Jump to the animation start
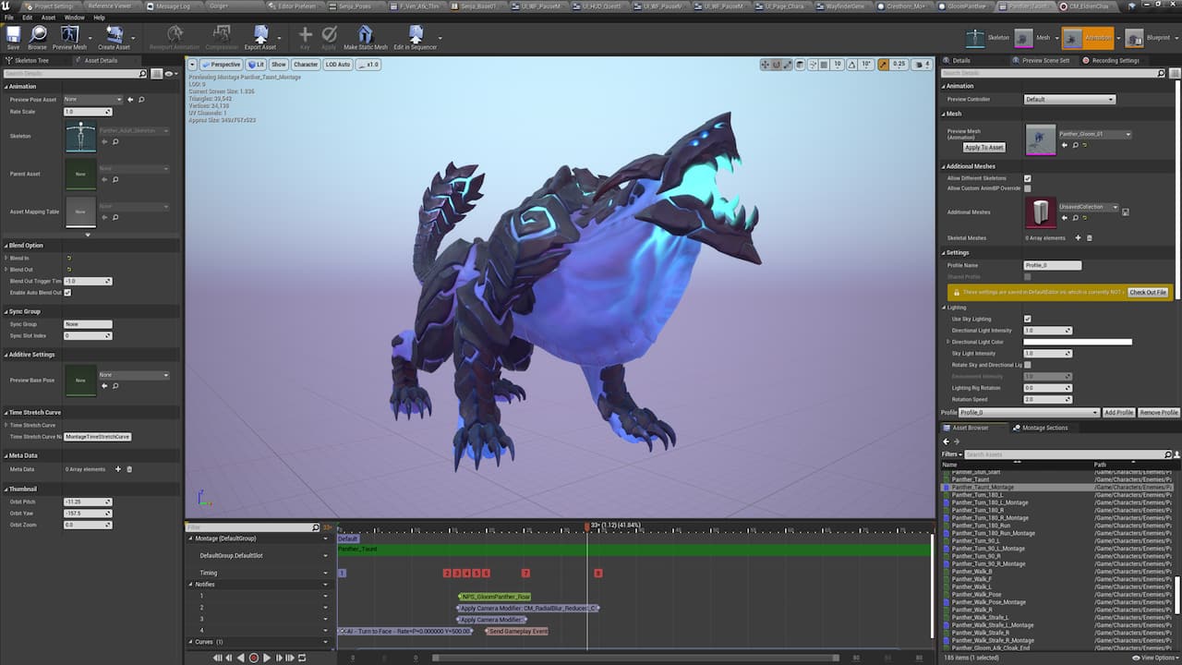This screenshot has height=665, width=1182. click(x=218, y=658)
